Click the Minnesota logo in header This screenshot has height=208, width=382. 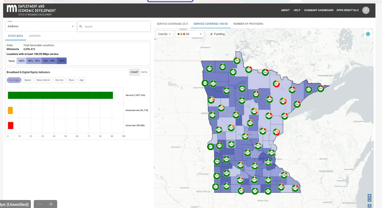pos(12,9)
